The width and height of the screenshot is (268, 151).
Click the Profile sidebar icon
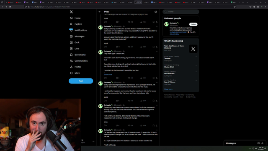[71, 67]
